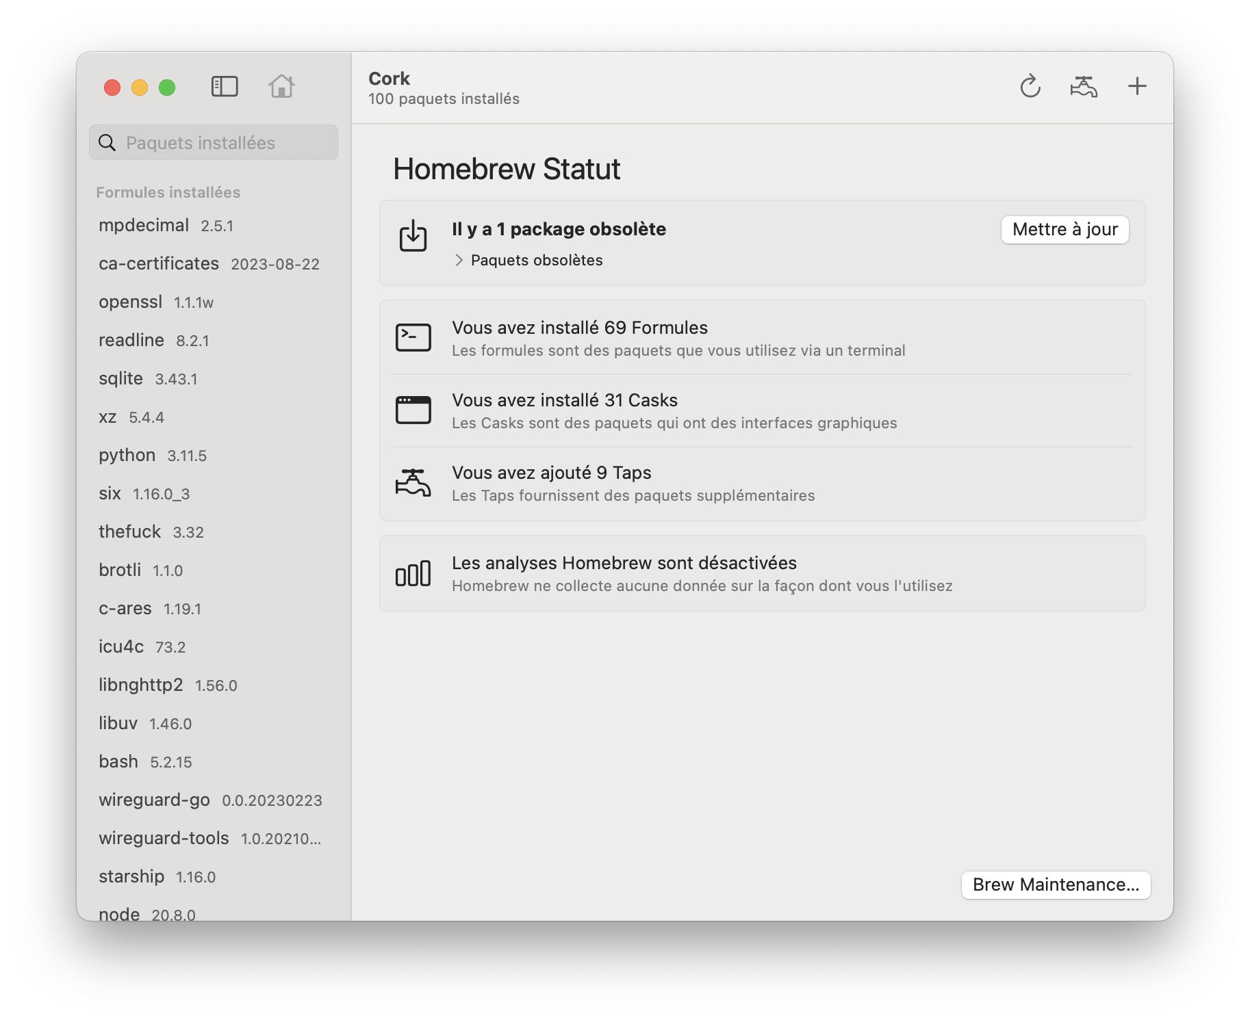The image size is (1250, 1022).
Task: Click the window icon beside Casks
Action: (x=413, y=410)
